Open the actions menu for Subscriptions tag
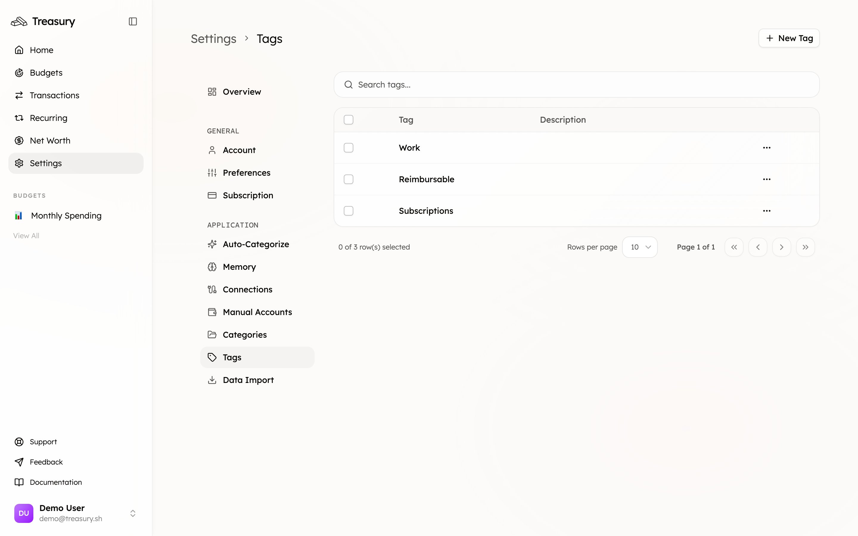The height and width of the screenshot is (536, 858). 767,211
